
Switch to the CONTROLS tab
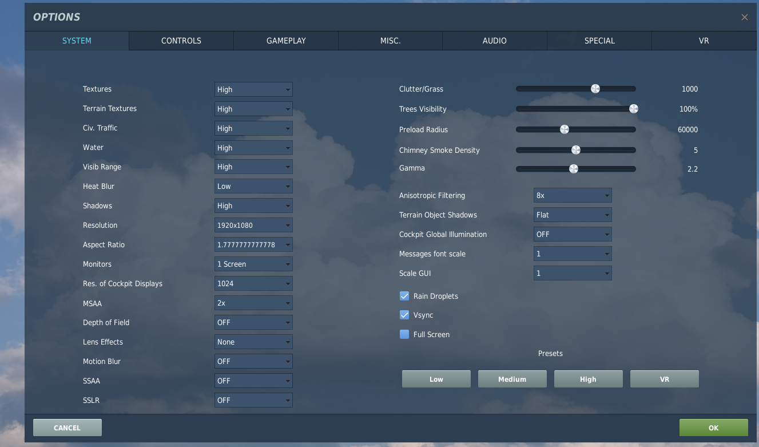point(181,41)
